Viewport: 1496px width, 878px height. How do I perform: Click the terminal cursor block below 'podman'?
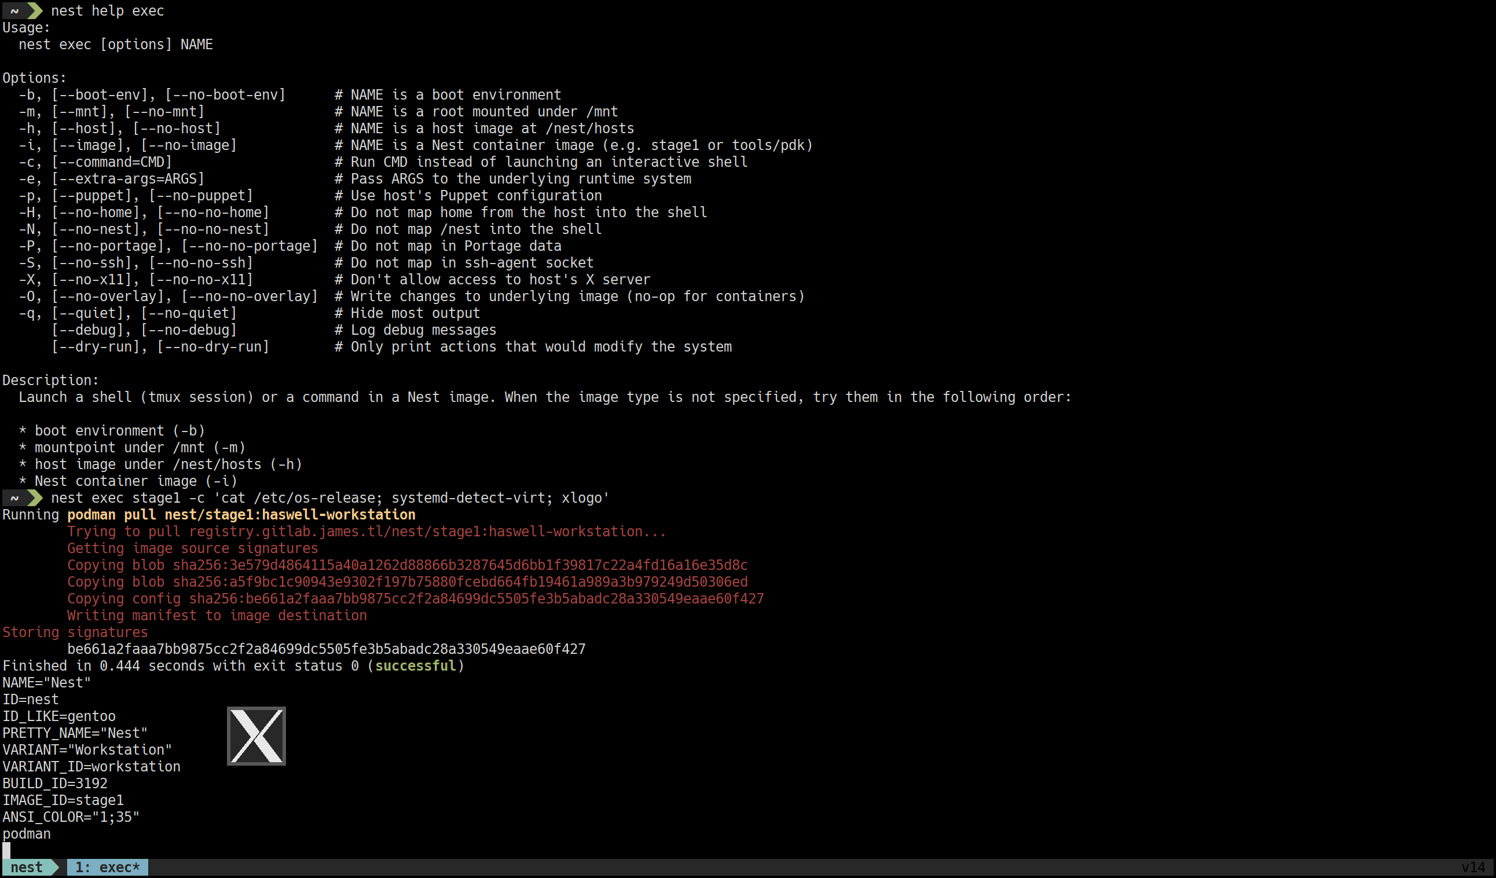click(x=6, y=850)
